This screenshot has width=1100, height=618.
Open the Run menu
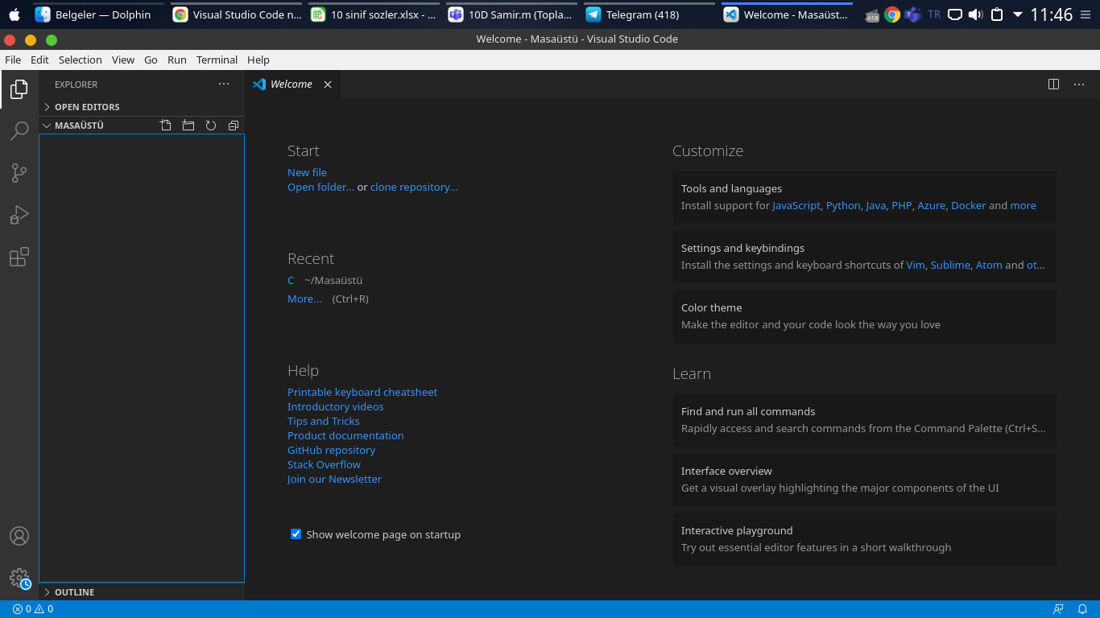177,60
